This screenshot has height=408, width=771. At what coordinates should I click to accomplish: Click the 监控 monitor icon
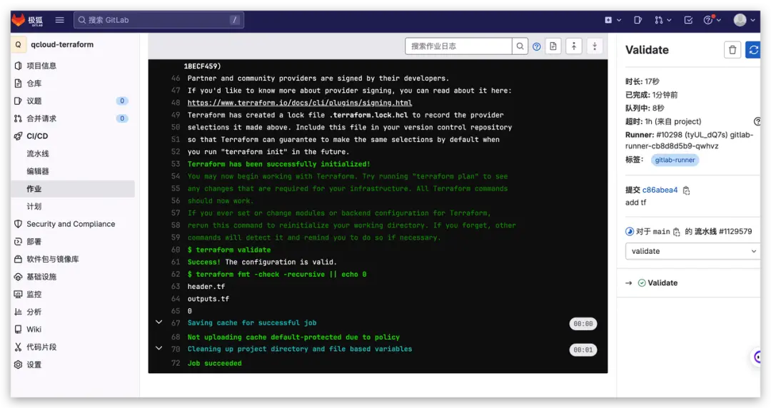(18, 294)
